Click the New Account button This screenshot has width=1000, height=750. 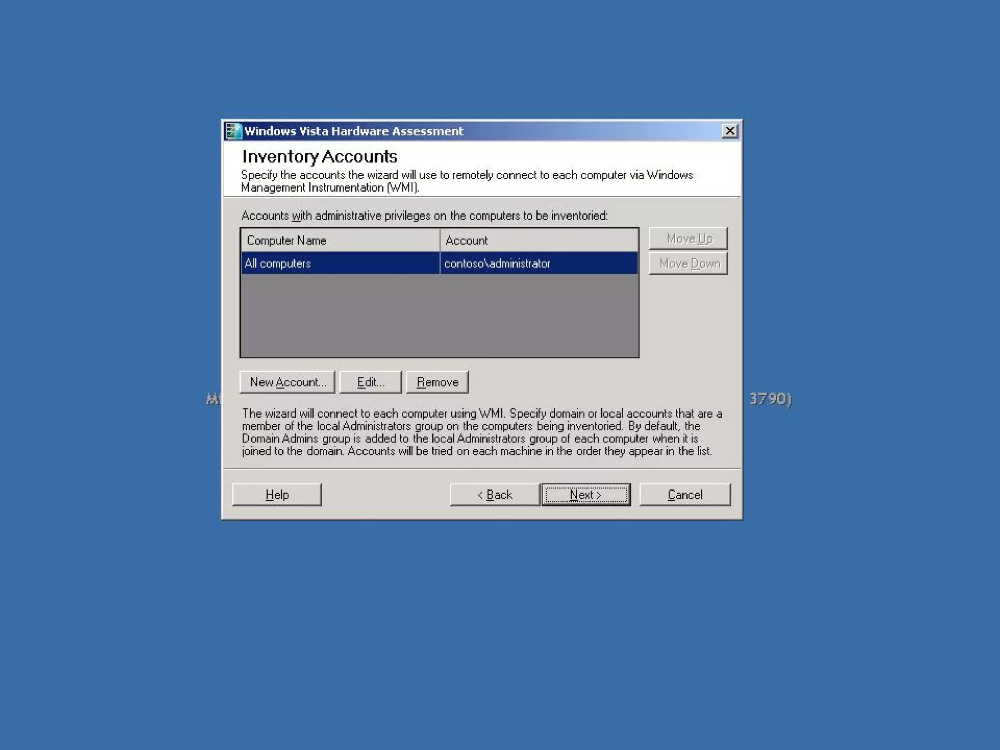click(287, 382)
